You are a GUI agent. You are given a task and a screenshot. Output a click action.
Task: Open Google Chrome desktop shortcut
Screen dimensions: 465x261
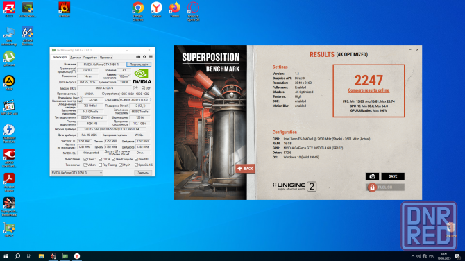(138, 12)
